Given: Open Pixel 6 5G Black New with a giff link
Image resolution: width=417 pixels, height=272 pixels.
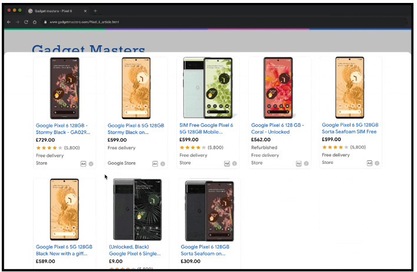Looking at the screenshot, I should coord(64,250).
